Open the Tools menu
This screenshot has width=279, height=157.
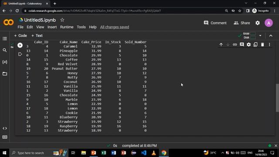click(x=81, y=27)
